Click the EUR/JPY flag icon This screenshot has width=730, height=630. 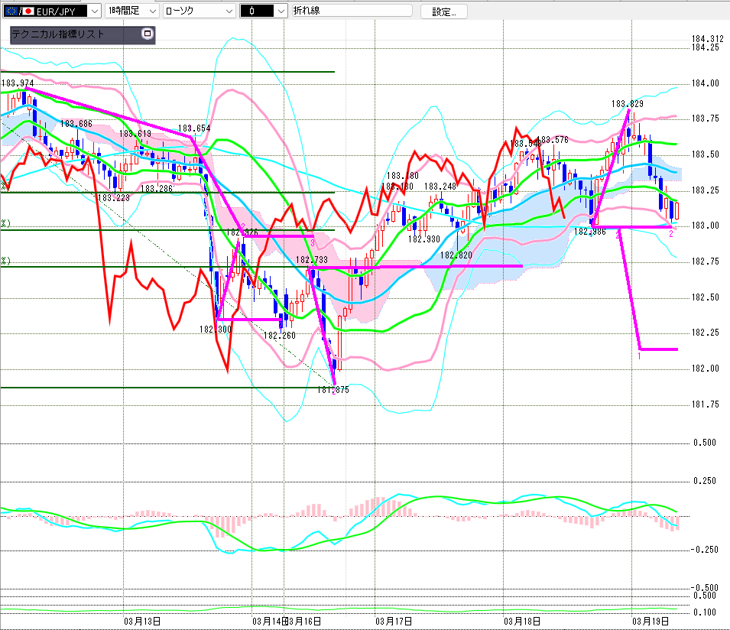pos(18,11)
